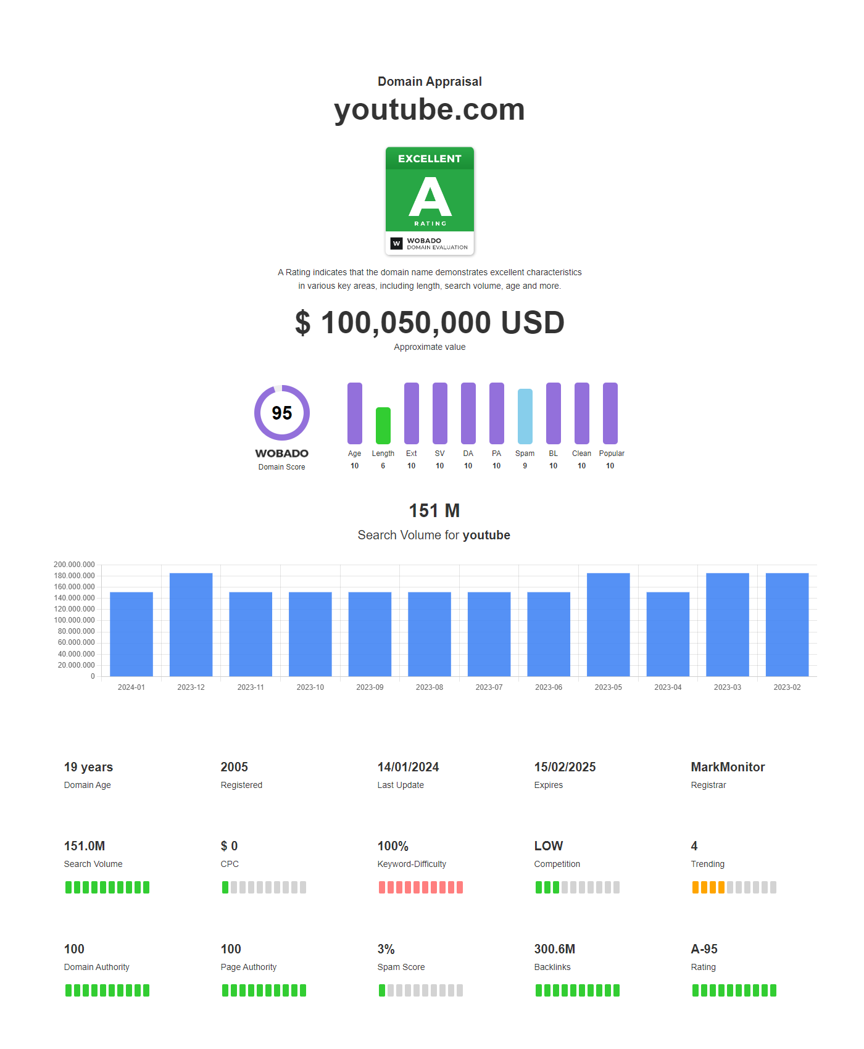This screenshot has height=1049, width=864.
Task: Click the Page Authority meter
Action: 264,990
